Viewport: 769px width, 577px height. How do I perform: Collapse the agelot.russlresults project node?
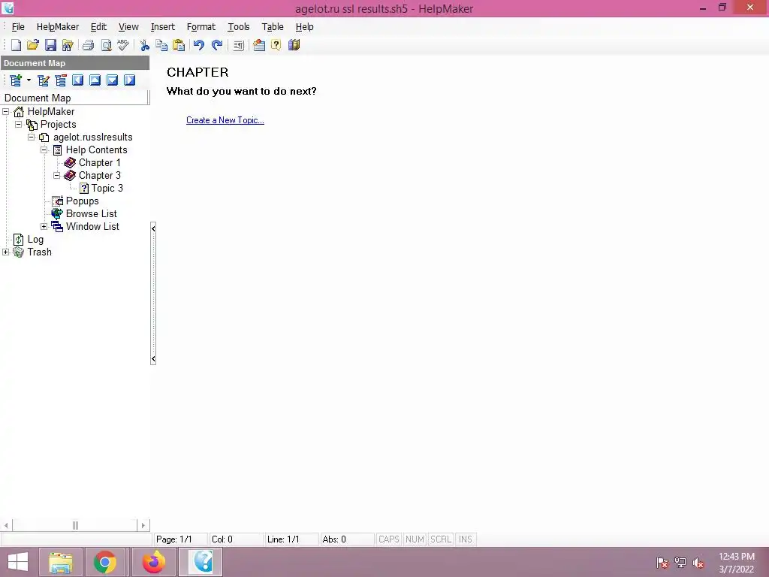pos(31,137)
